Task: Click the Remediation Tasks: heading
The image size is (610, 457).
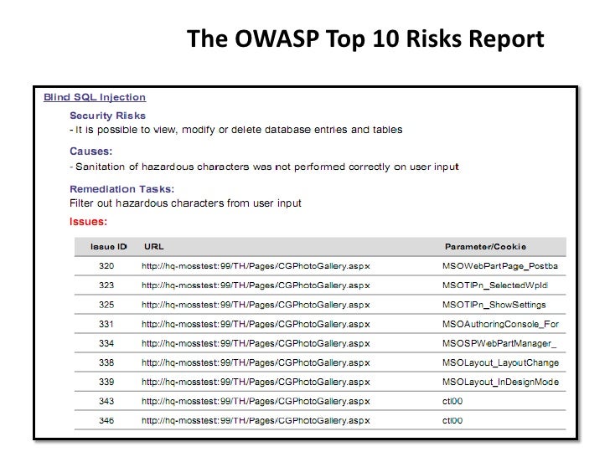Action: (121, 189)
